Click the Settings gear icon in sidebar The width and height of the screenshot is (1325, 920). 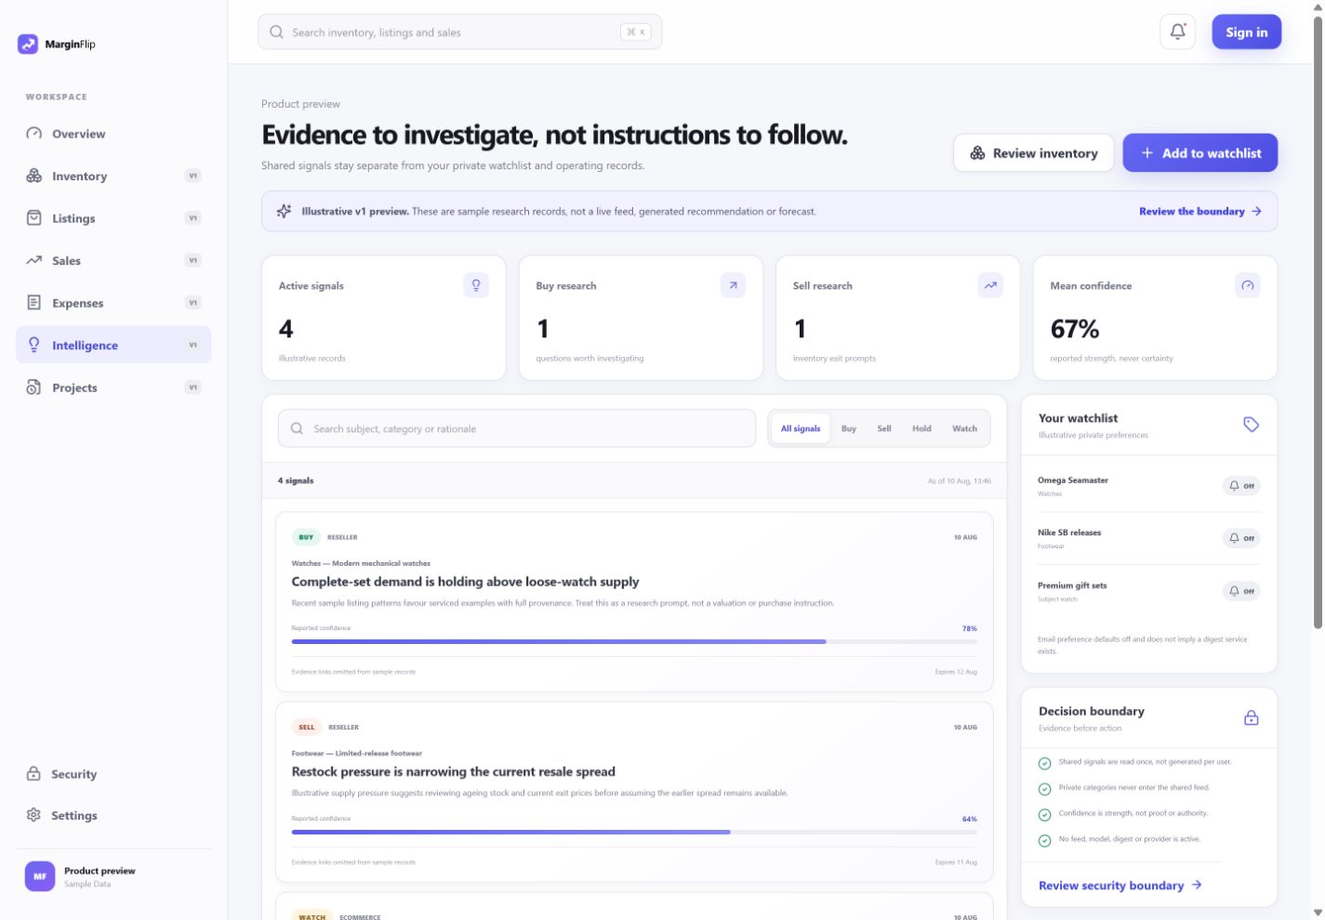tap(33, 815)
